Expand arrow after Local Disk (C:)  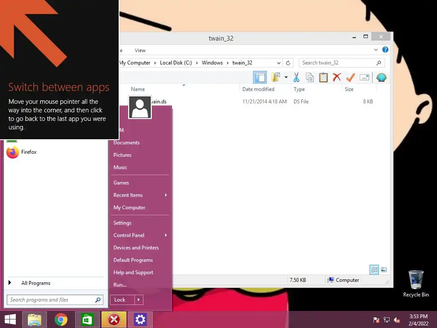pos(197,63)
